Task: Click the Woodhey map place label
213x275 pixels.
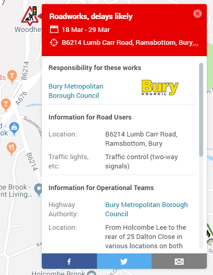Action: tap(28, 29)
